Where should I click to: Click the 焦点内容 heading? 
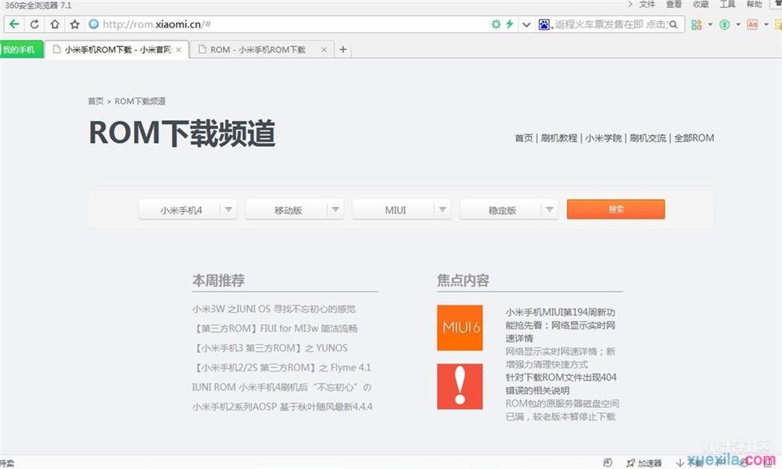[463, 281]
